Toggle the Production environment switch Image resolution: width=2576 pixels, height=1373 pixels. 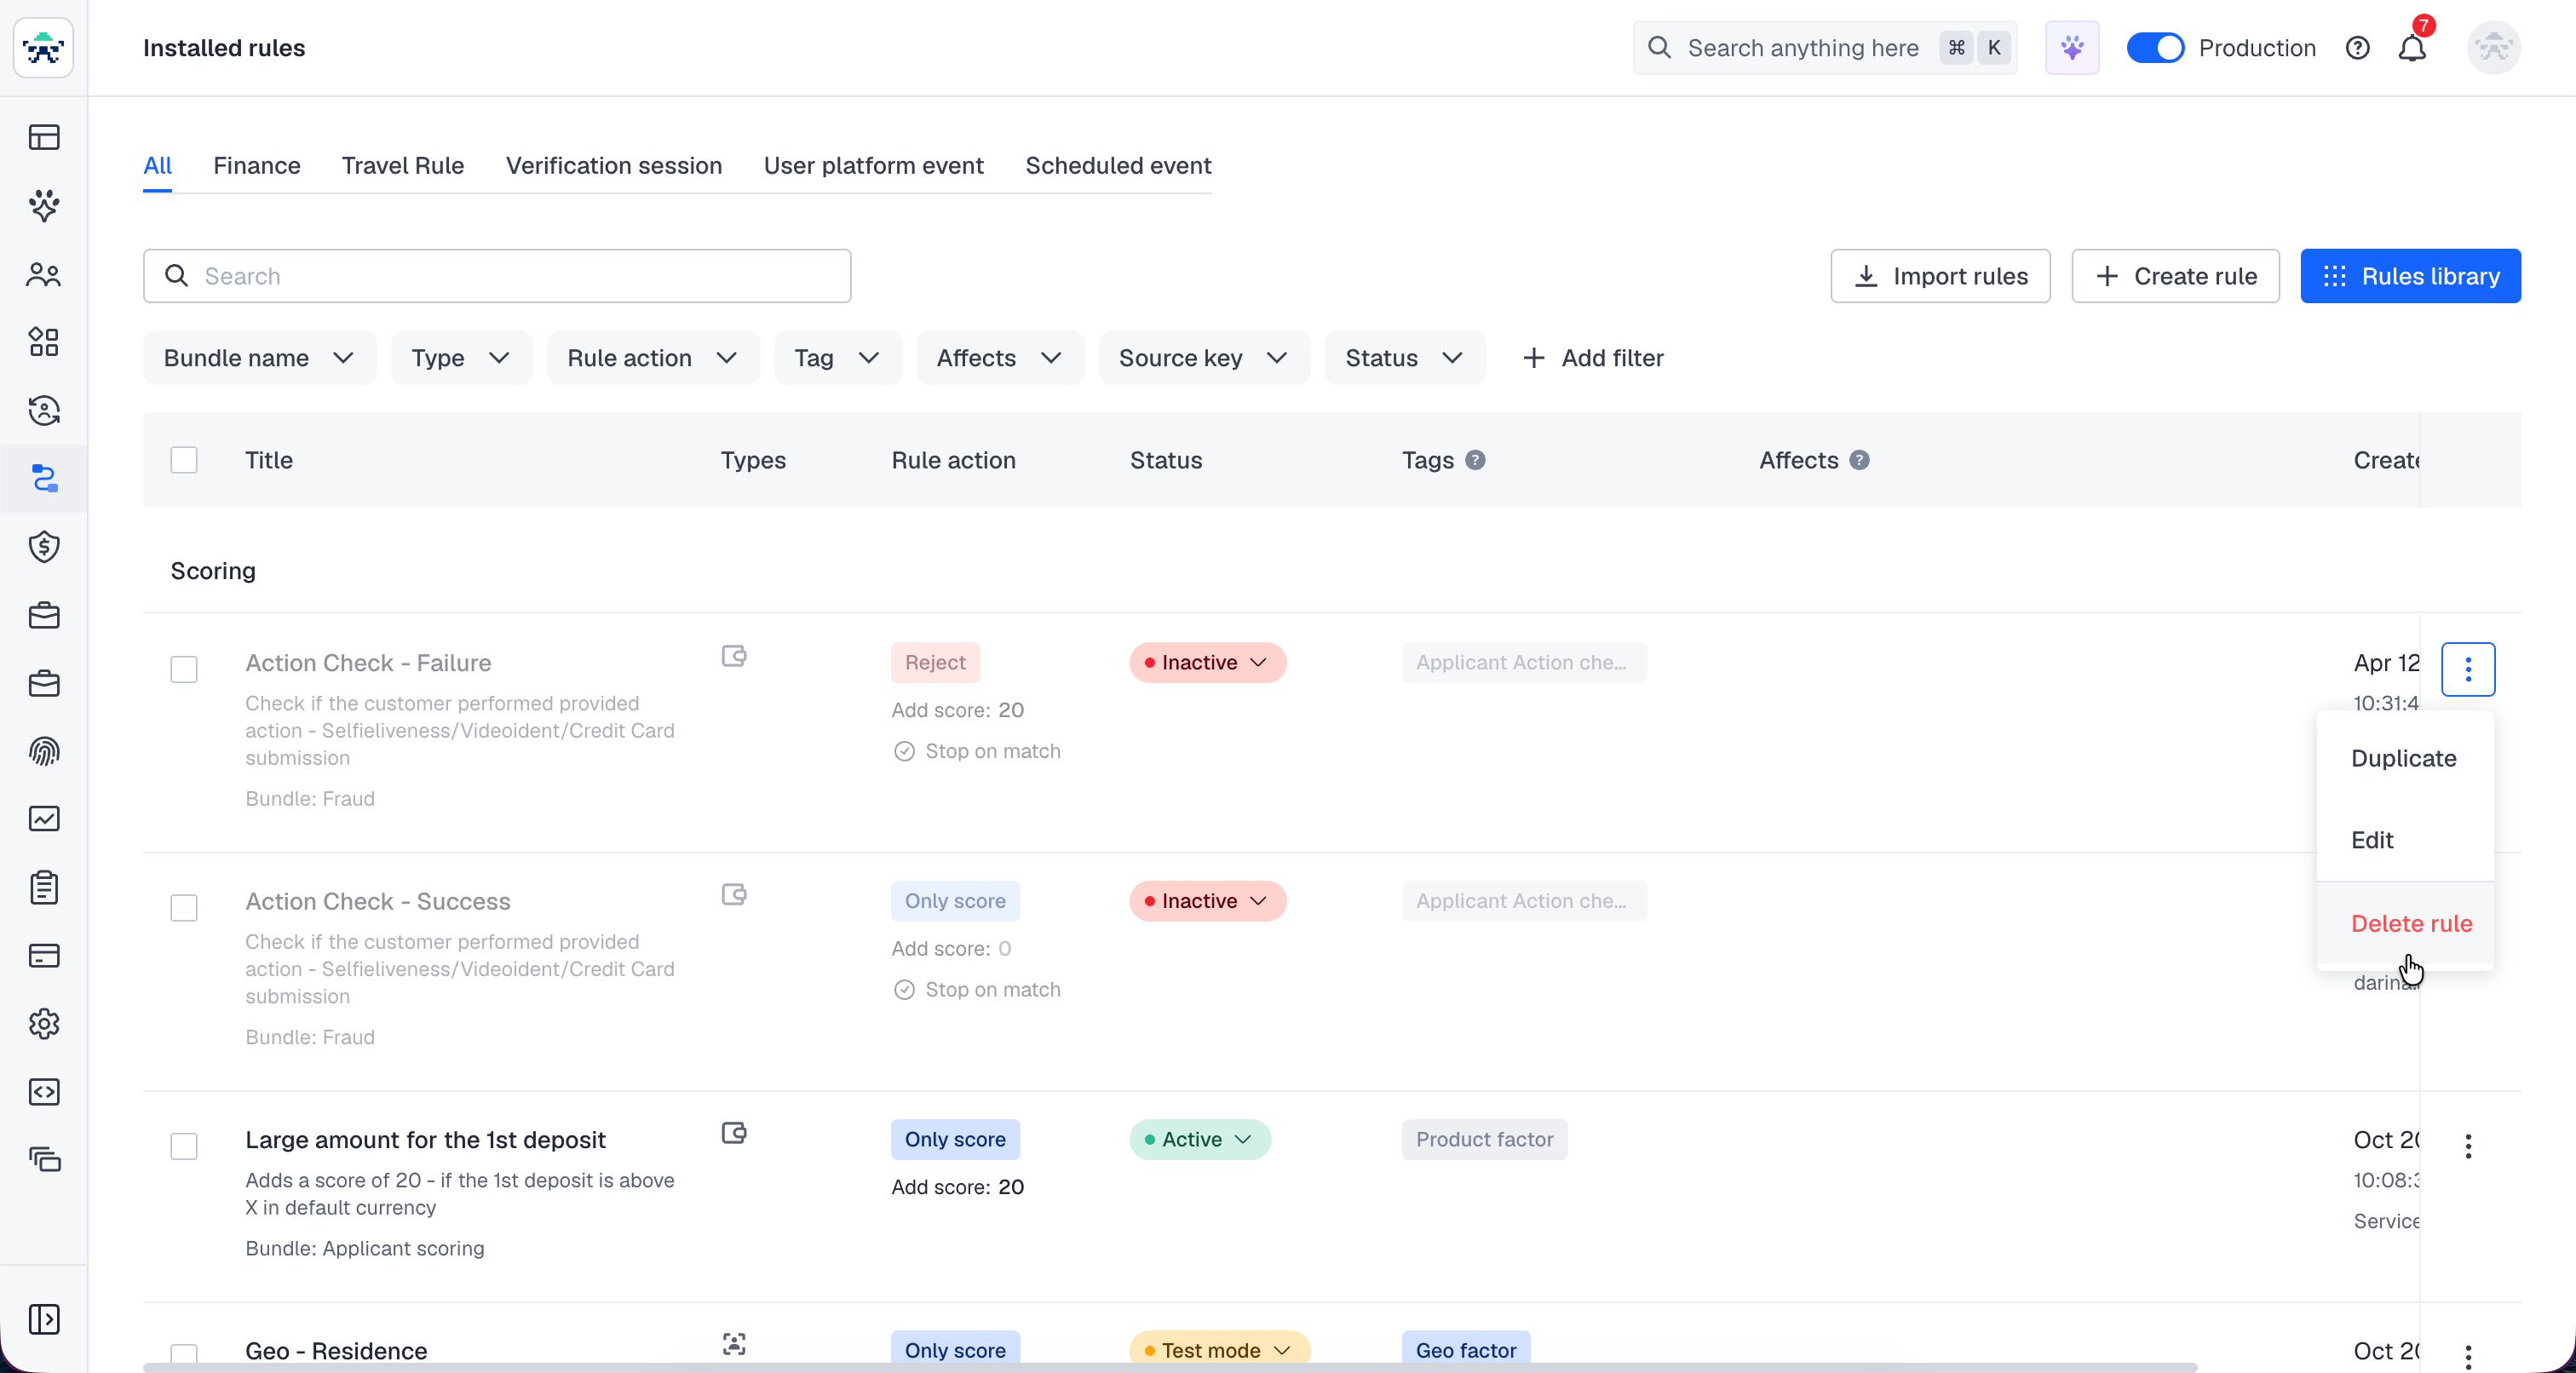point(2154,48)
